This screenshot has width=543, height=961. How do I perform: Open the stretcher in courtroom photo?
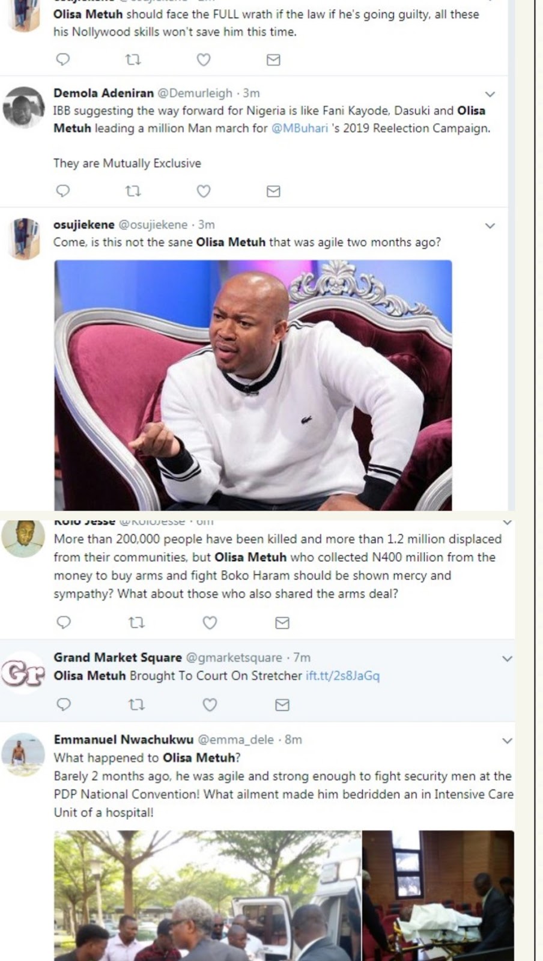click(x=438, y=895)
